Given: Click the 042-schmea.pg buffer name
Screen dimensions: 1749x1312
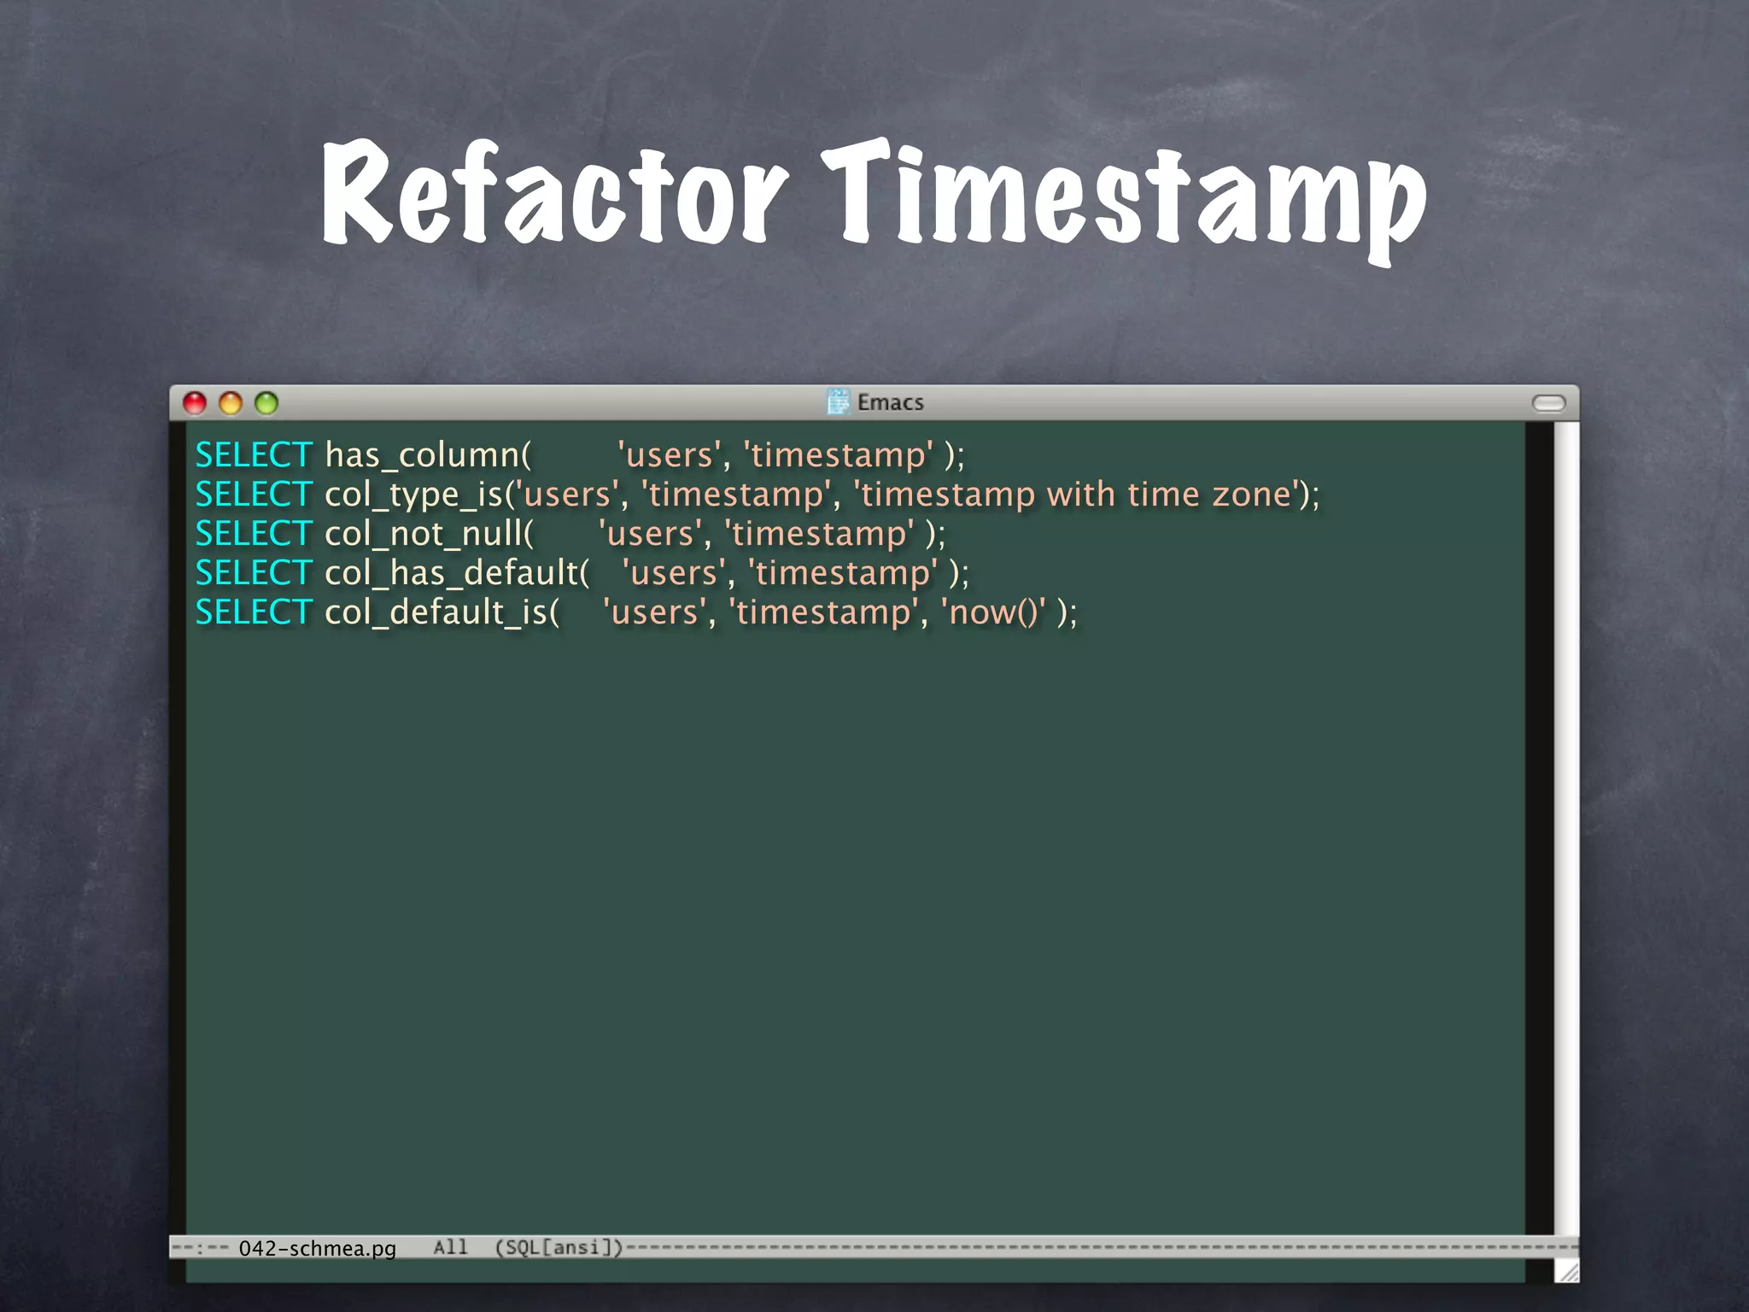Looking at the screenshot, I should [318, 1248].
